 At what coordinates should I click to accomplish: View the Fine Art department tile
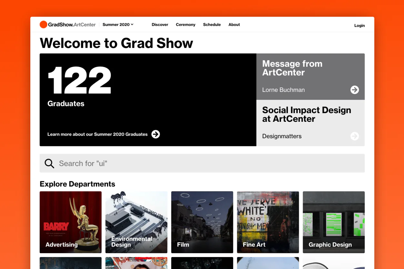tap(268, 222)
